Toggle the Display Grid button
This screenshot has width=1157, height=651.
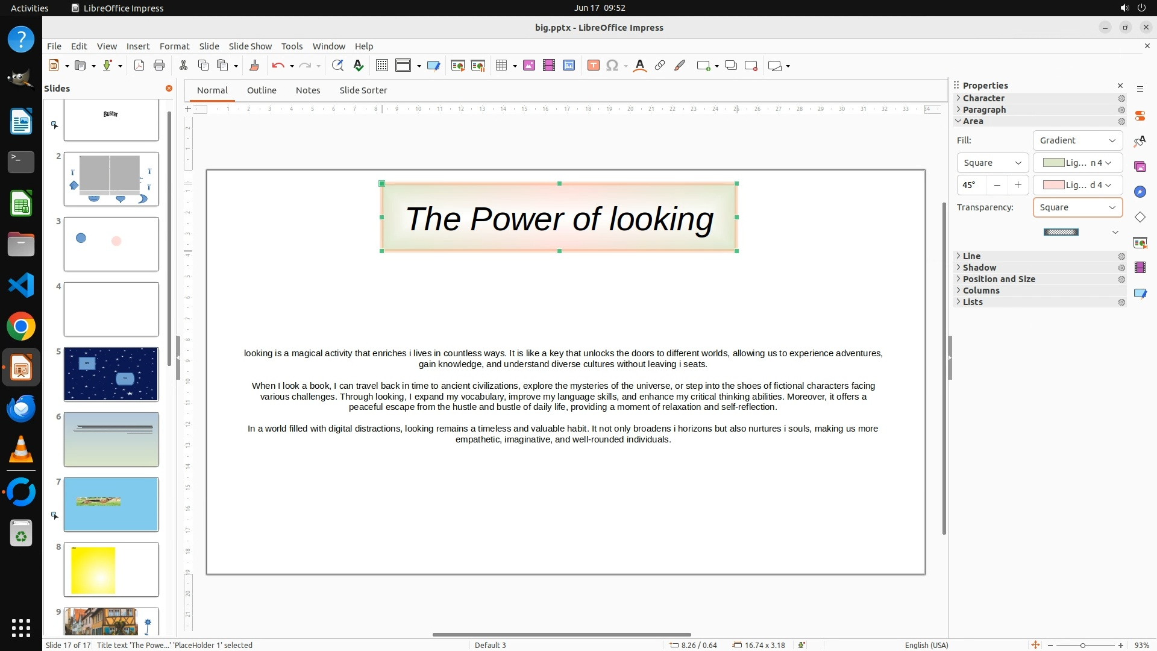pyautogui.click(x=381, y=66)
